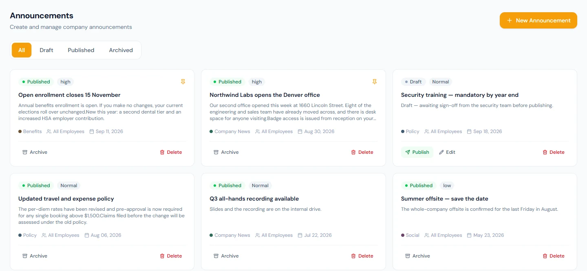The image size is (587, 271).
Task: Click Company News dot on Northwind Labs card
Action: pos(211,131)
